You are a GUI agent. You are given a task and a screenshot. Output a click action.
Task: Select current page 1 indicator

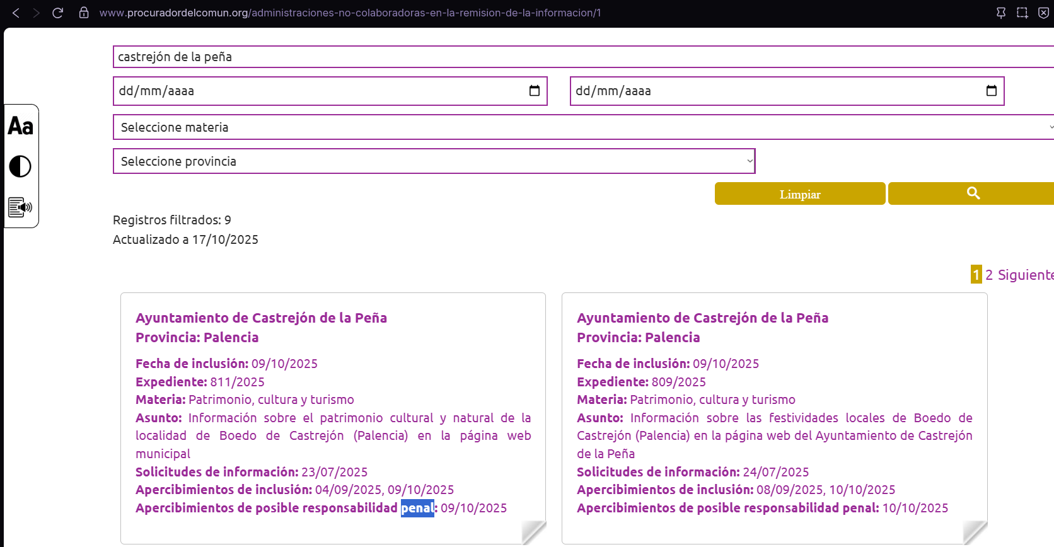click(x=976, y=275)
